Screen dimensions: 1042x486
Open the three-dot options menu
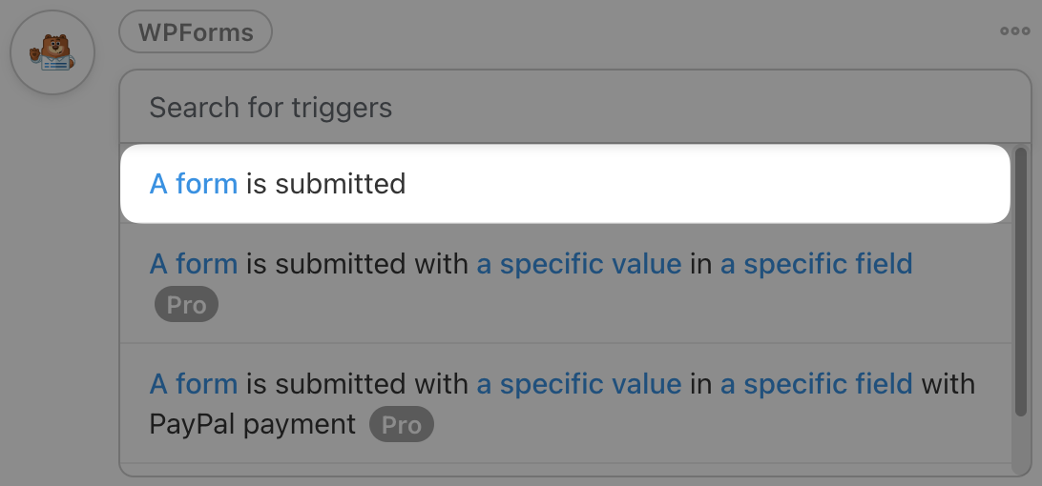pos(1014,31)
